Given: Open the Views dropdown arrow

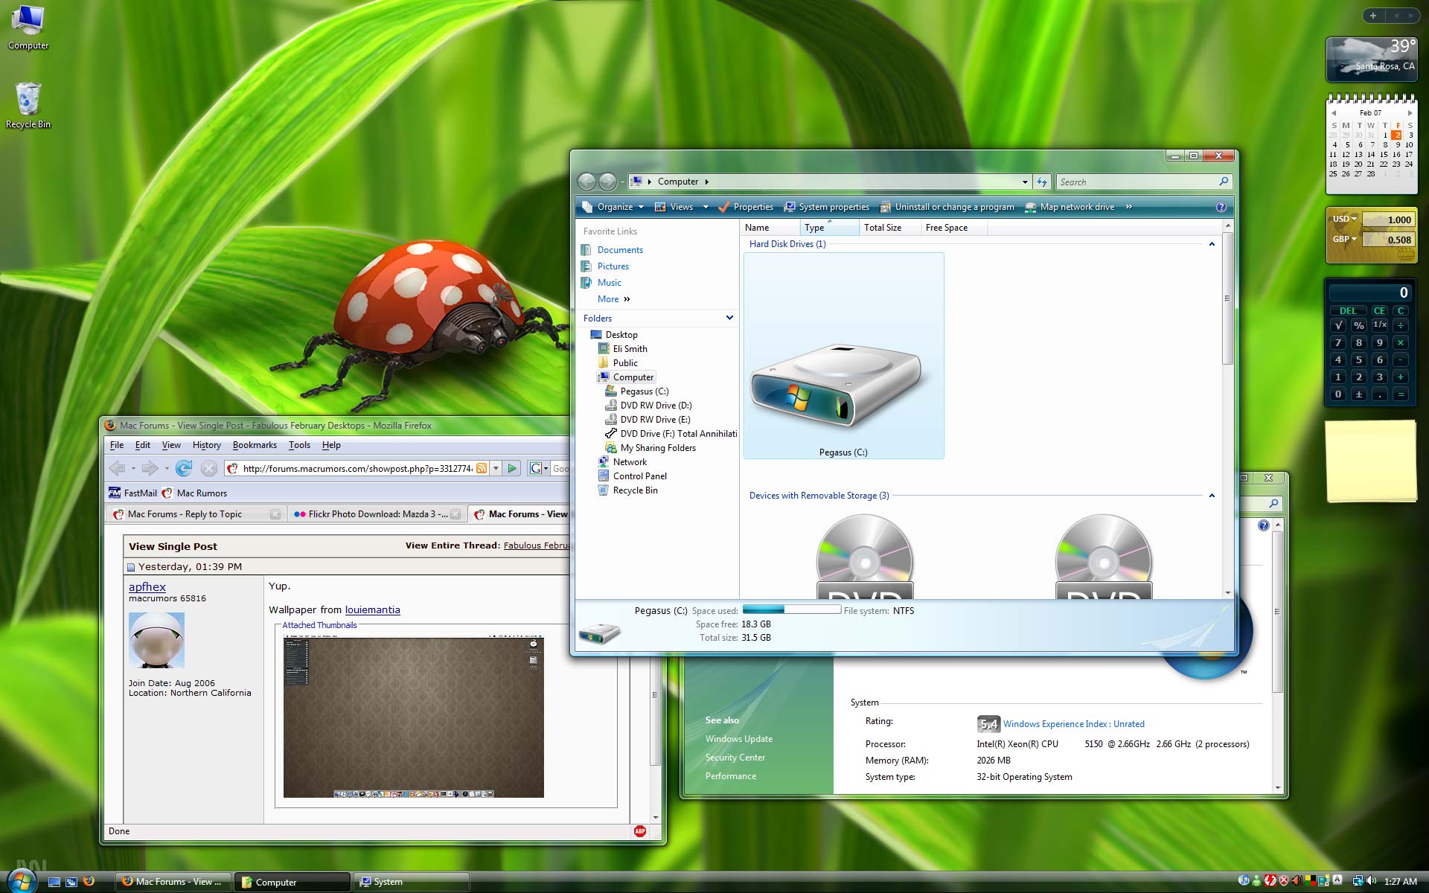Looking at the screenshot, I should coord(706,207).
